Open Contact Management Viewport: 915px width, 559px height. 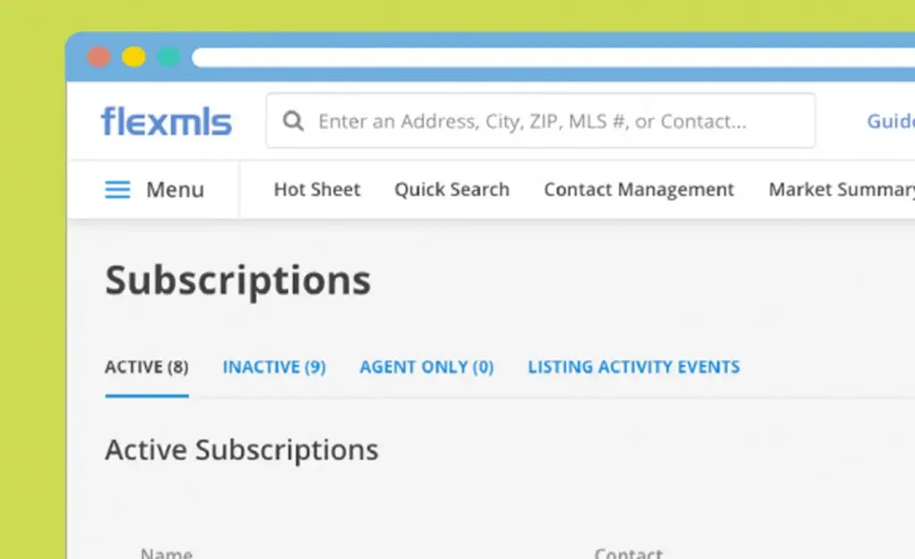point(639,189)
